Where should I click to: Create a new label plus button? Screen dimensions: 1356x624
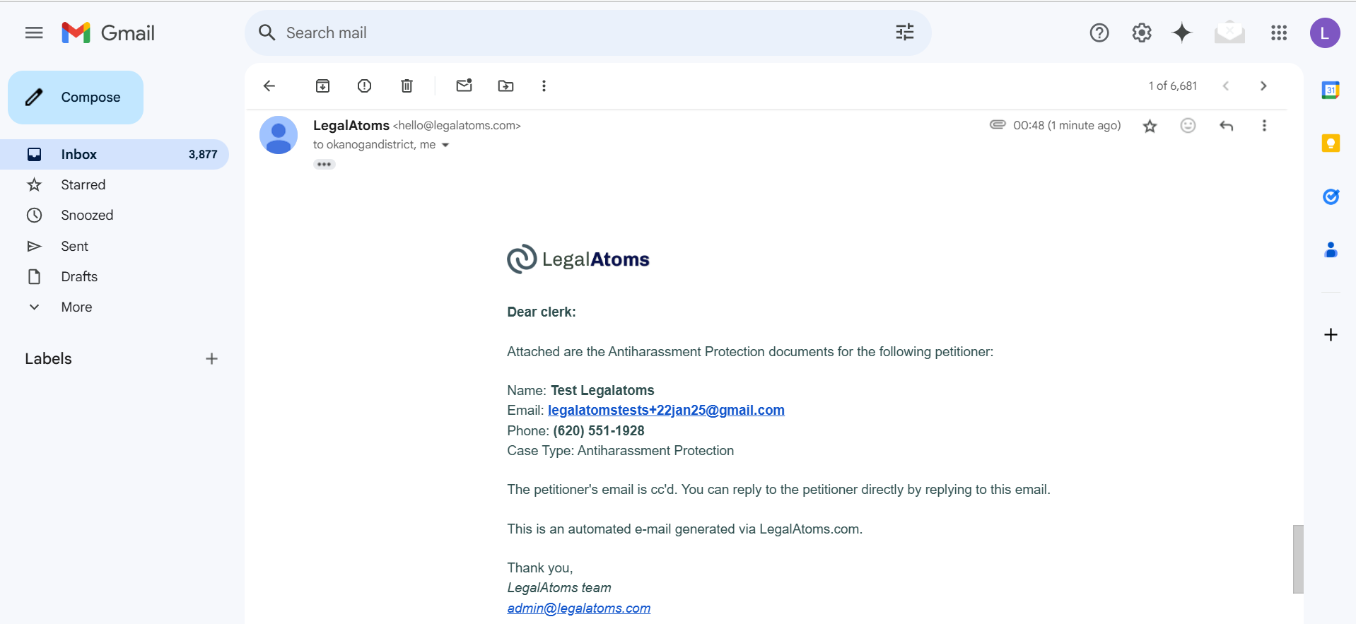pyautogui.click(x=211, y=359)
